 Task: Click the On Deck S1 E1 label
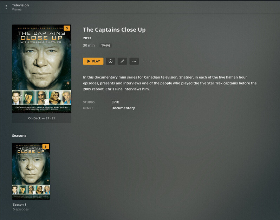click(x=41, y=118)
